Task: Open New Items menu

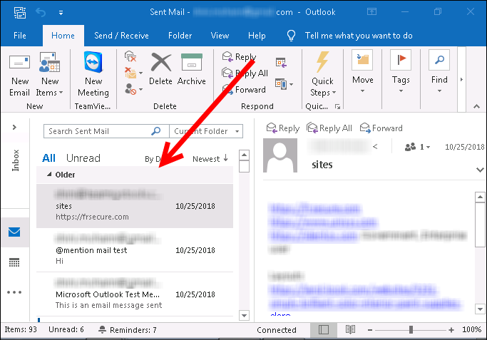Action: [49, 76]
